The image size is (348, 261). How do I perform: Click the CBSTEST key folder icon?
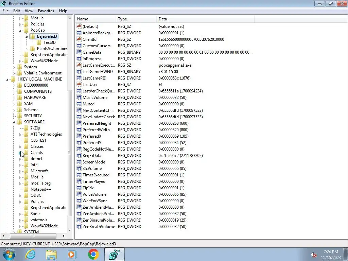[x=26, y=140]
